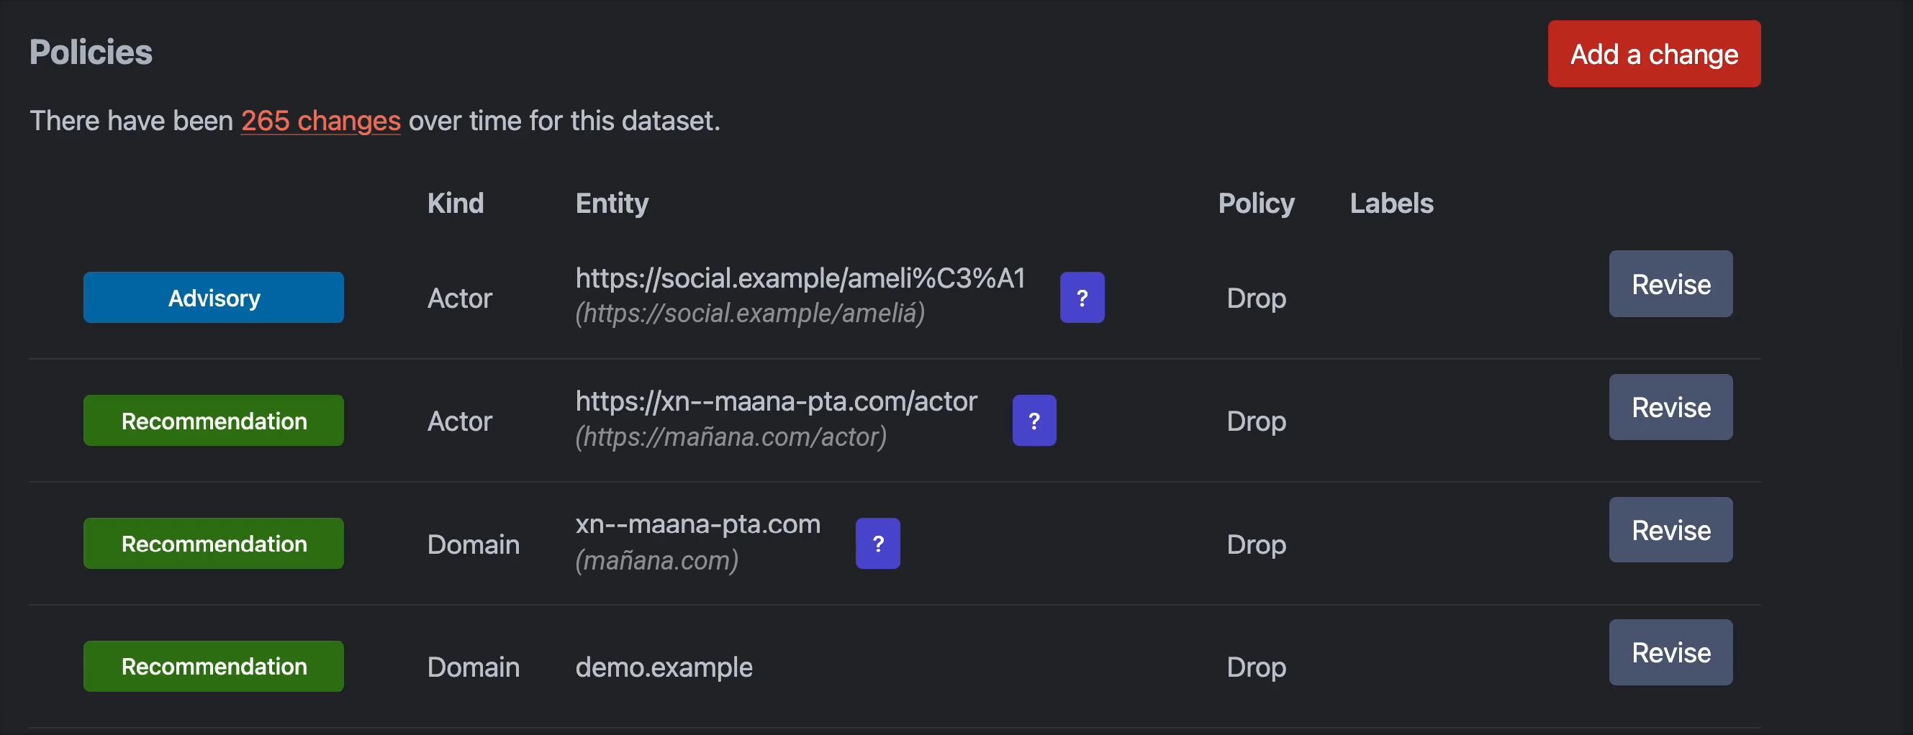Click the demo.example entity text
Viewport: 1913px width, 735px height.
pos(663,667)
